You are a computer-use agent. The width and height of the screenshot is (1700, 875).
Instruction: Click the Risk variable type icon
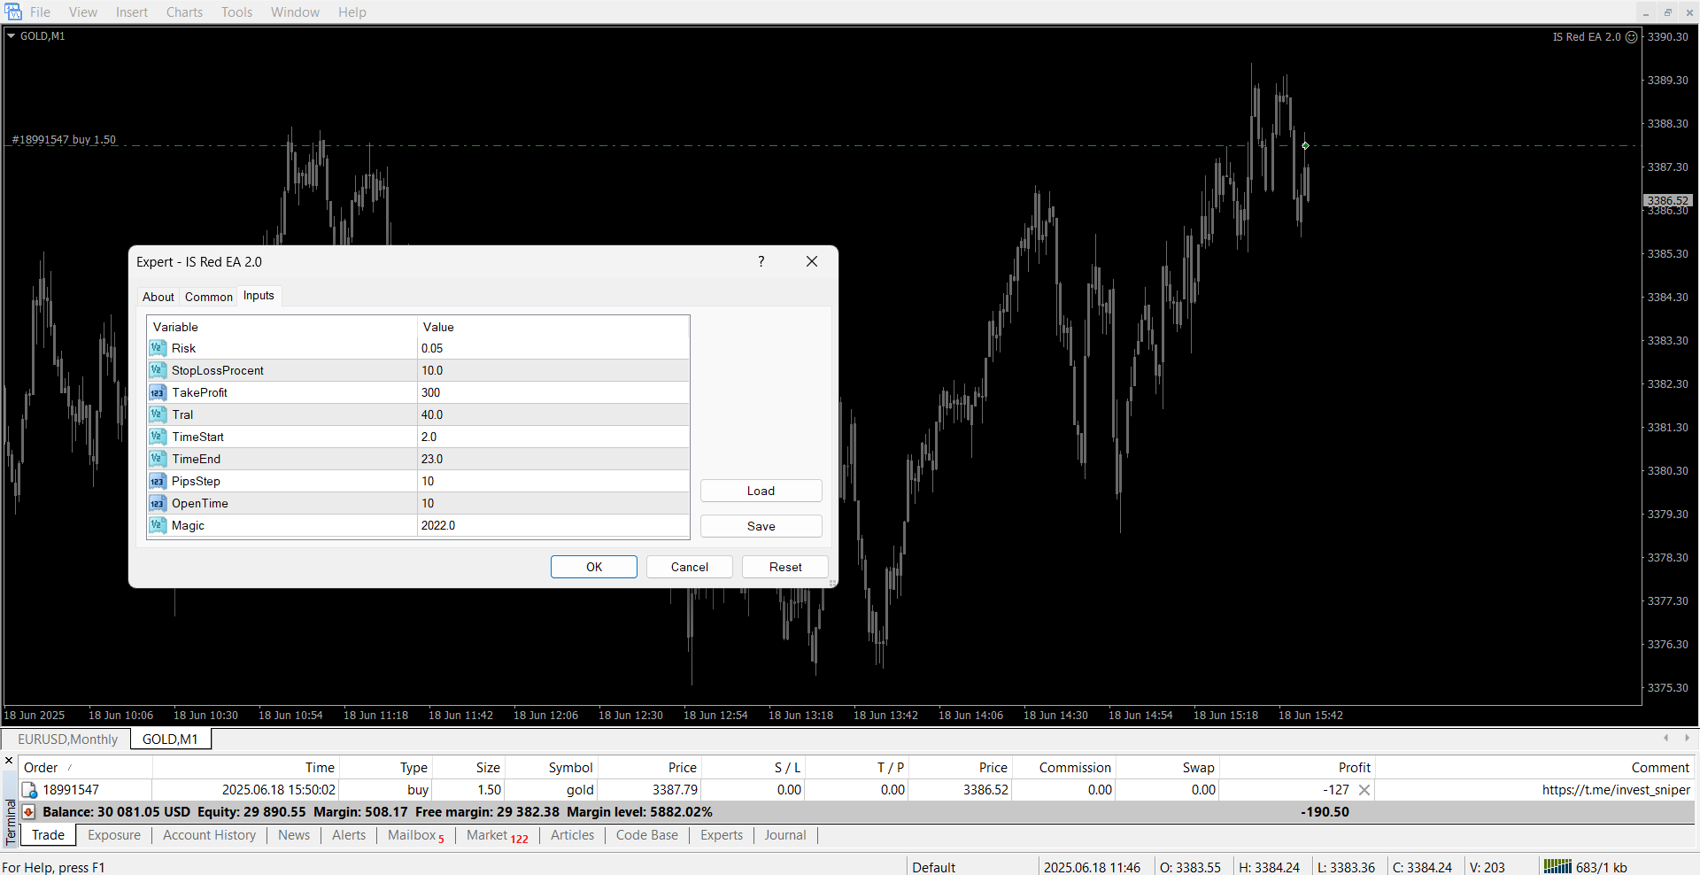[x=158, y=348]
